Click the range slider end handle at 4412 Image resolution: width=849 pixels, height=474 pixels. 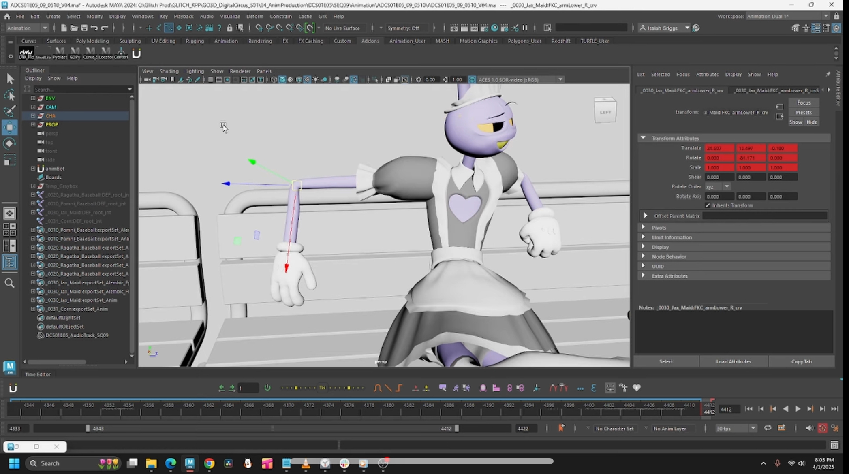click(x=457, y=428)
